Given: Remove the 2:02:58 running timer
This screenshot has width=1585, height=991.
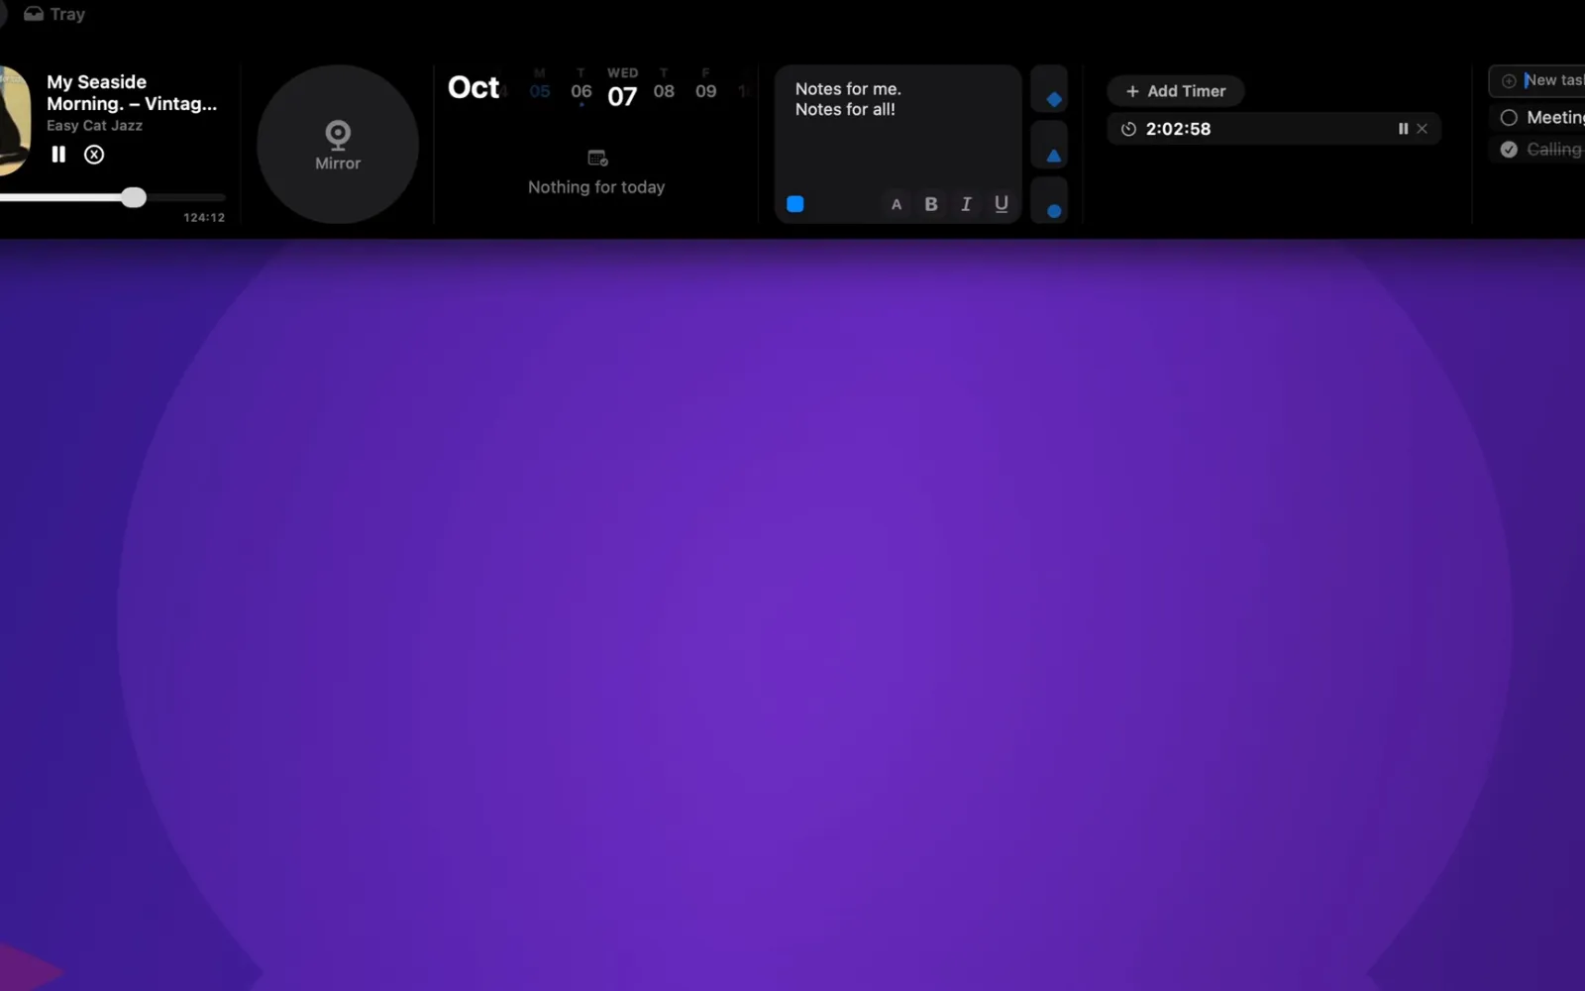Looking at the screenshot, I should (x=1423, y=129).
